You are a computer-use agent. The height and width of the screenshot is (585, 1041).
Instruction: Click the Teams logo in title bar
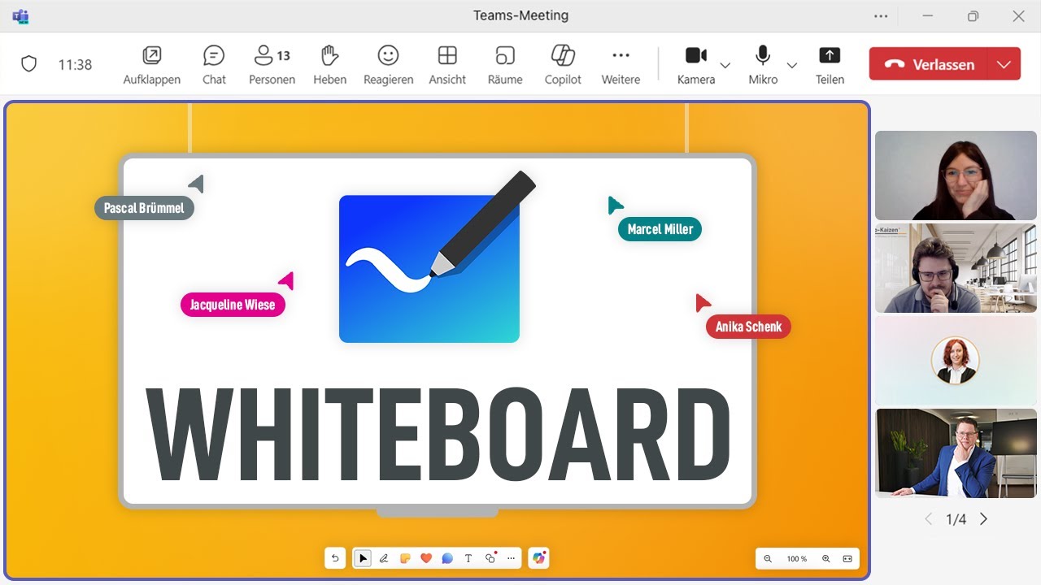click(20, 16)
